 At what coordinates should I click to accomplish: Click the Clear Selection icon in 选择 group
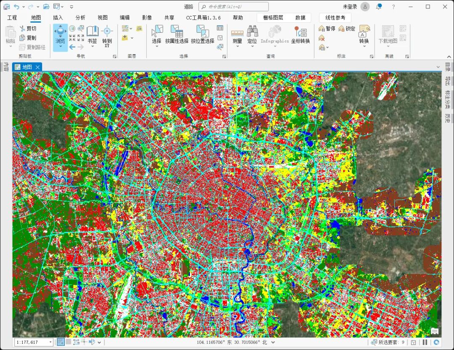pos(220,38)
